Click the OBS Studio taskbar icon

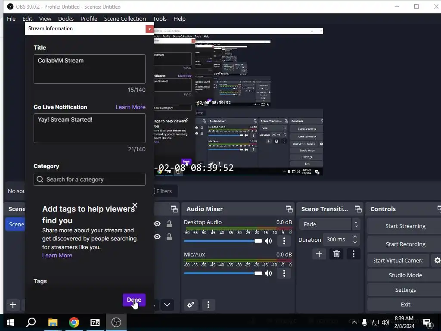tap(116, 322)
